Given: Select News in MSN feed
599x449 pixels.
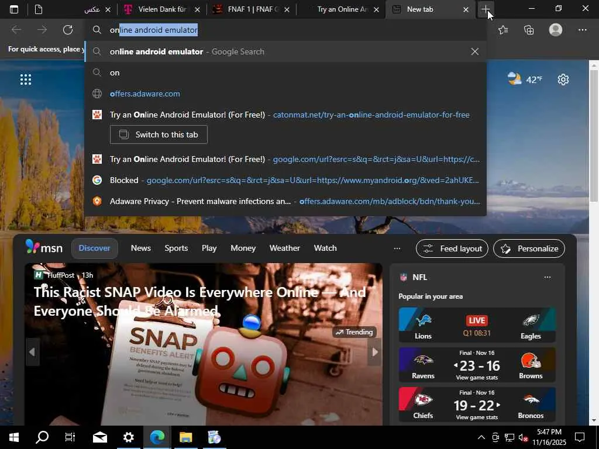Looking at the screenshot, I should (140, 248).
